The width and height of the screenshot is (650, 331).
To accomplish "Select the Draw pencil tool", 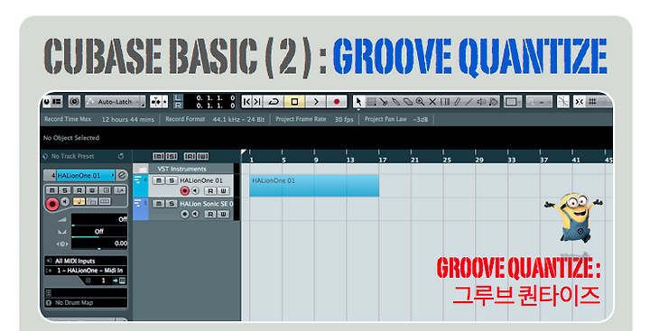I will (x=457, y=102).
